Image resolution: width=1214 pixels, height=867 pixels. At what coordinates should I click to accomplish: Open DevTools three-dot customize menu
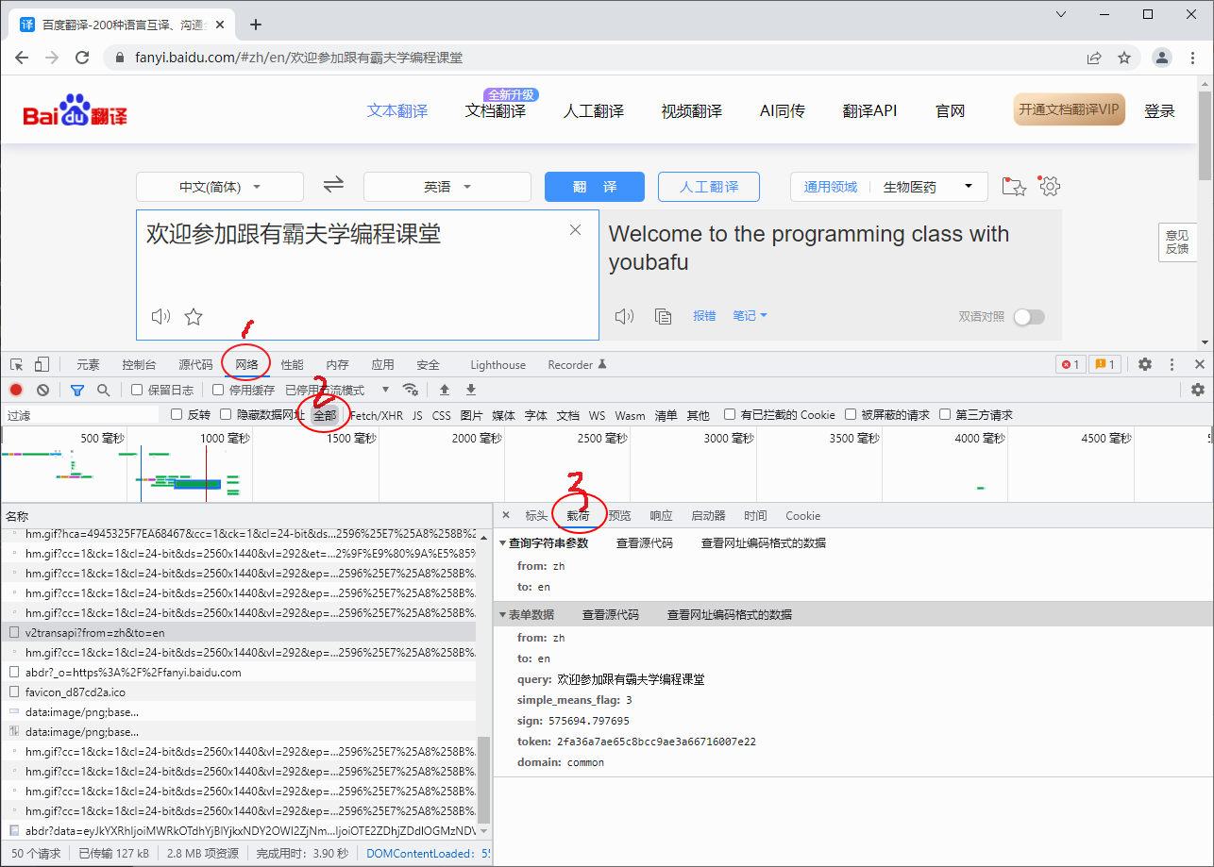click(x=1172, y=364)
